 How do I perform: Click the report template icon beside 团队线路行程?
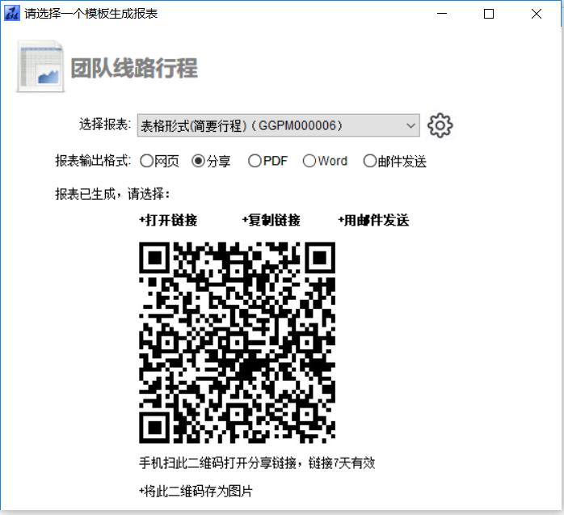[40, 66]
